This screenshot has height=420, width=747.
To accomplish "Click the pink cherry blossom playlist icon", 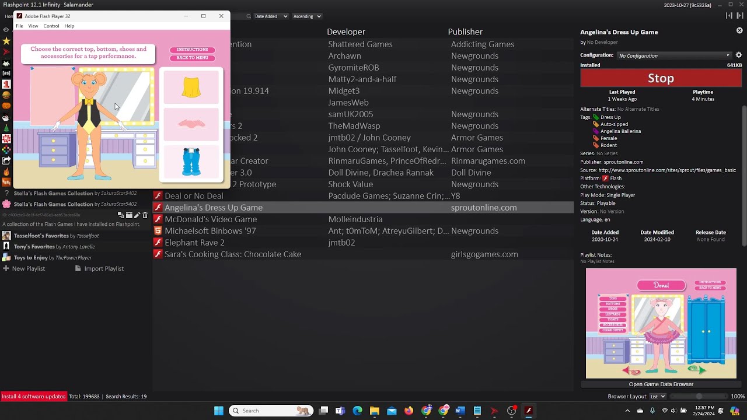I will coord(6,204).
